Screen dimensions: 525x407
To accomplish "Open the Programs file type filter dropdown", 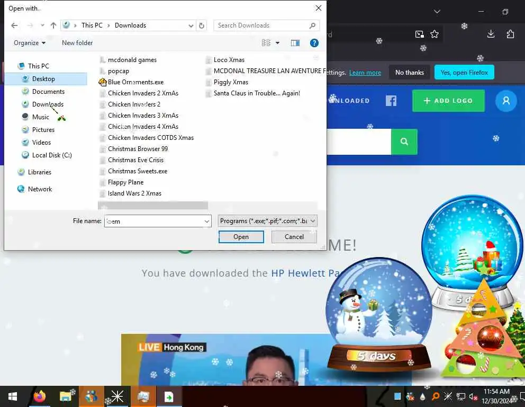I will pyautogui.click(x=267, y=221).
